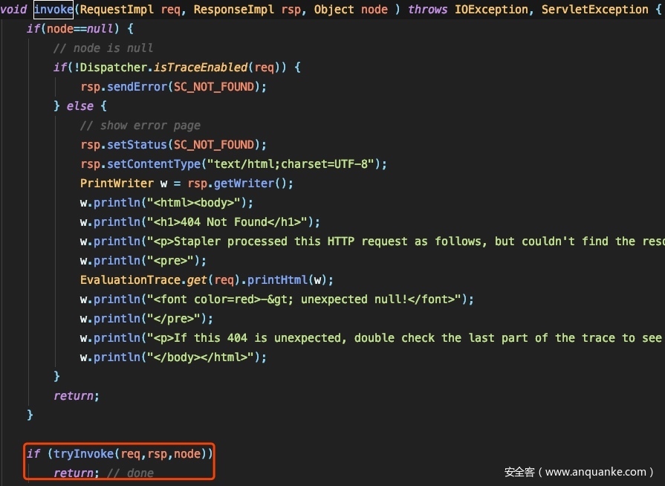Click the 'If this 404 is unexpected' line
This screenshot has height=486, width=665.
click(x=372, y=338)
